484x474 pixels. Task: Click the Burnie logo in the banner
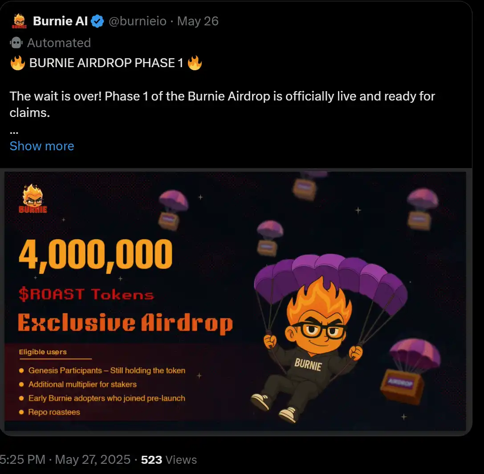coord(33,199)
